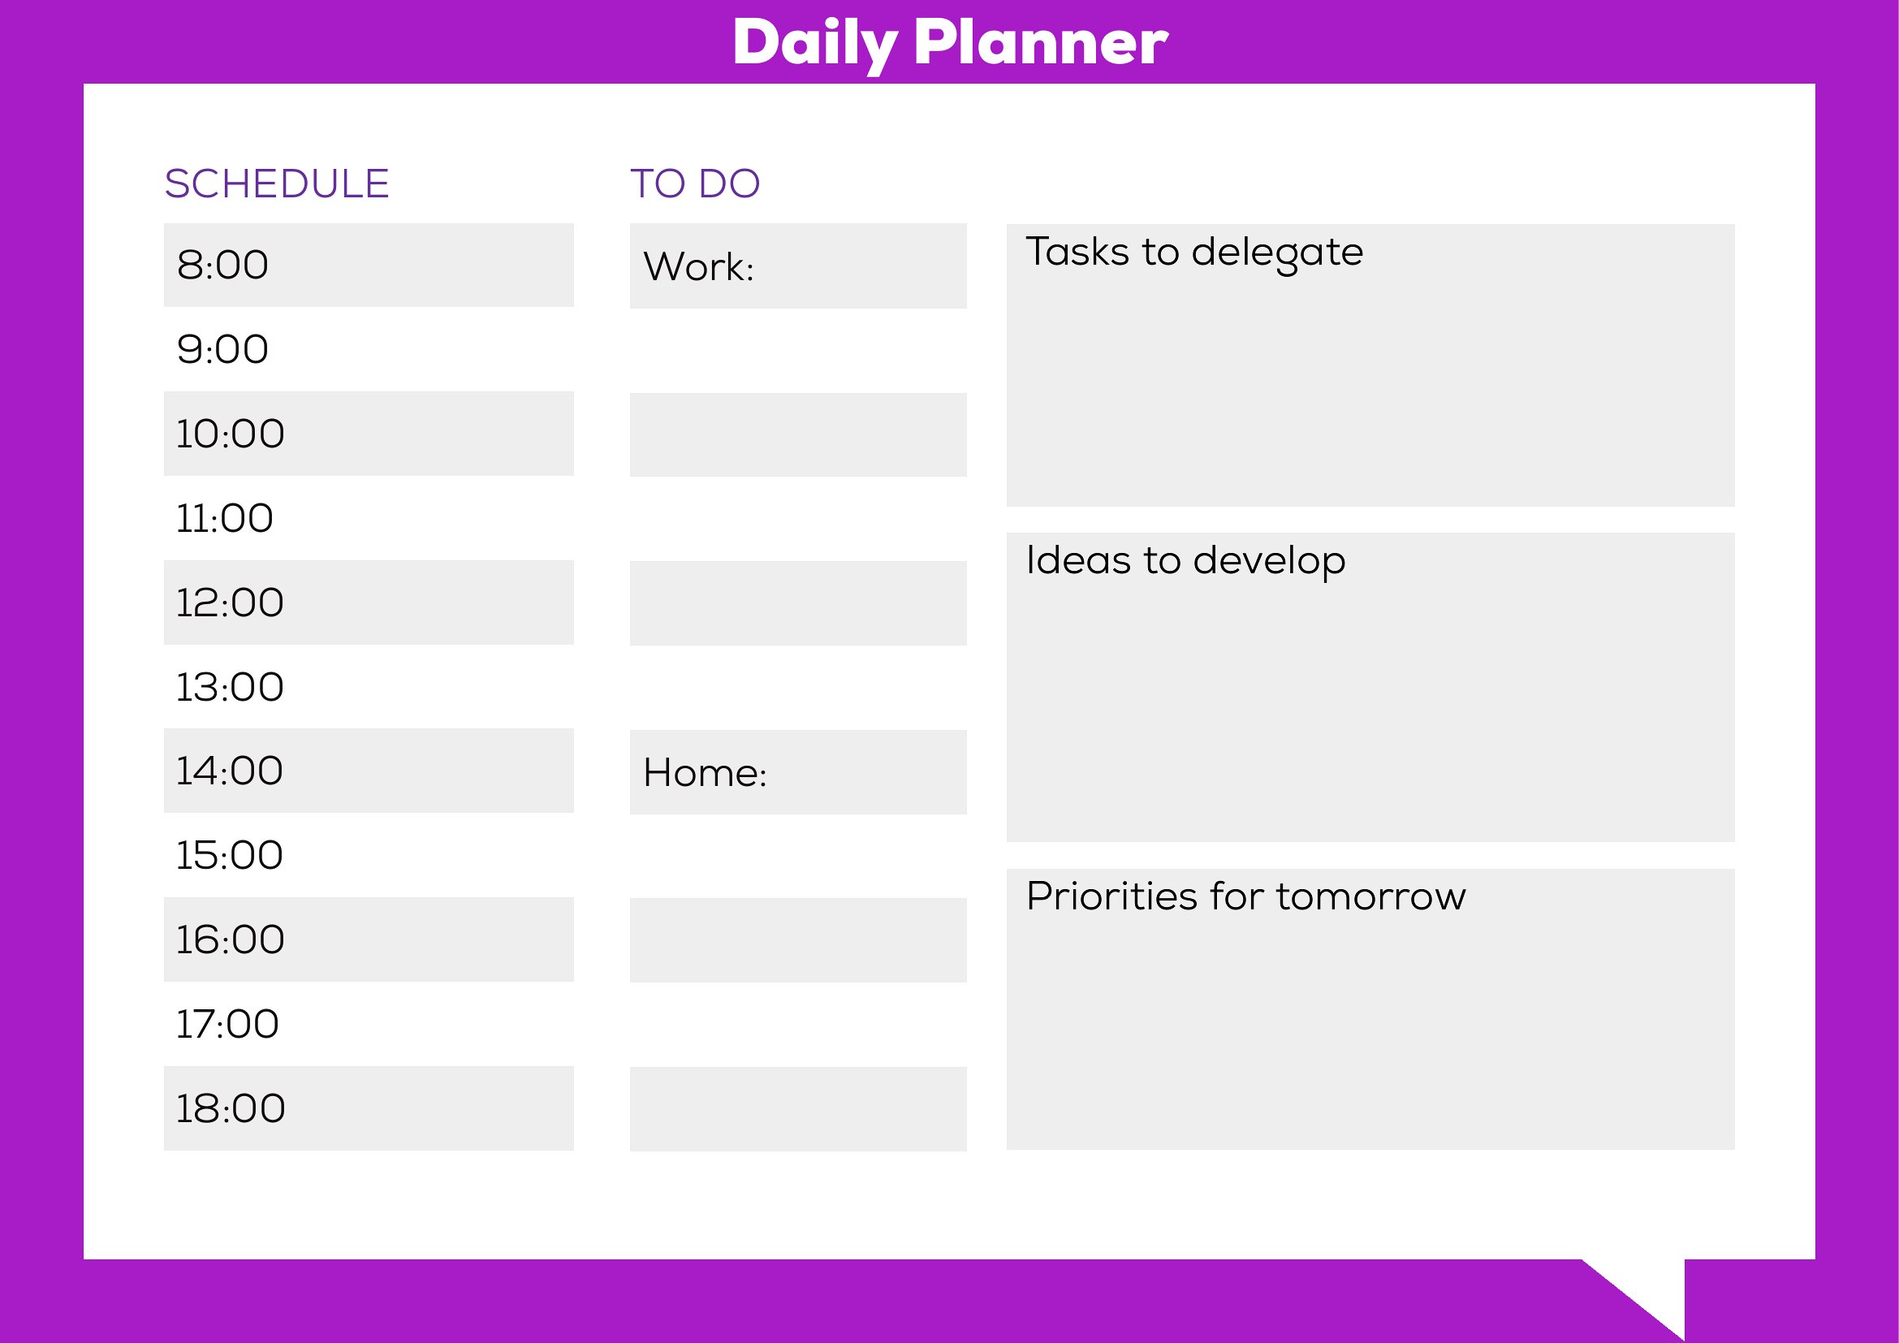Screen dimensions: 1899x1343
Task: Select the 11:00 schedule row
Action: [x=368, y=518]
